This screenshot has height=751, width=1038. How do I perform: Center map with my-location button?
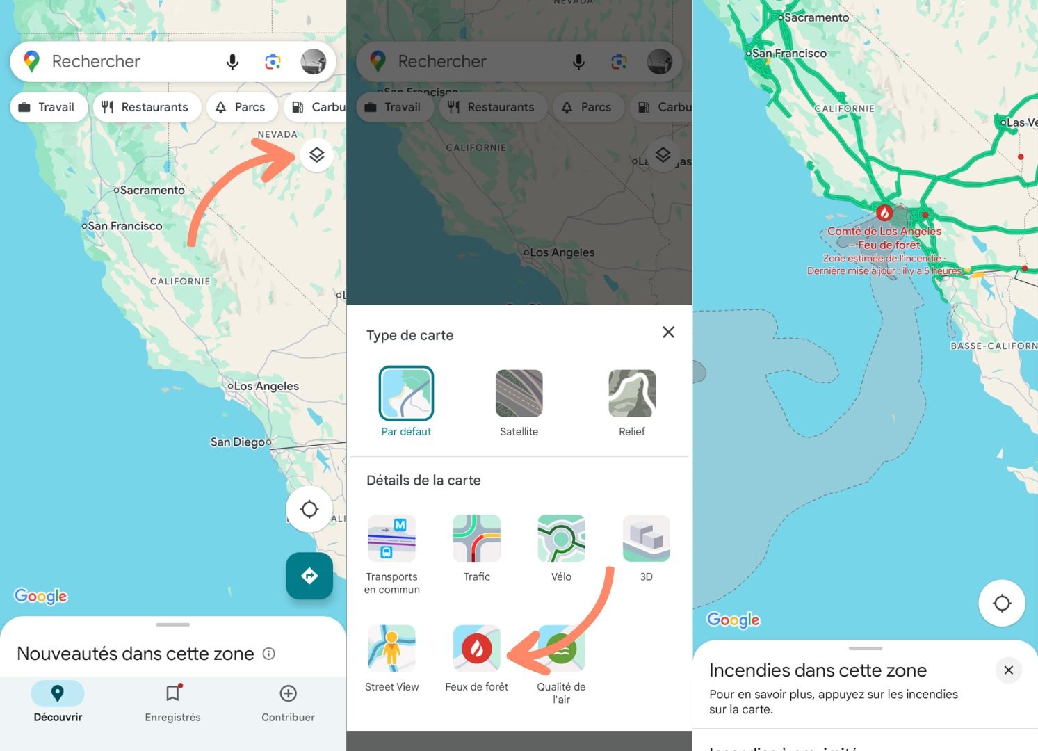(x=309, y=510)
